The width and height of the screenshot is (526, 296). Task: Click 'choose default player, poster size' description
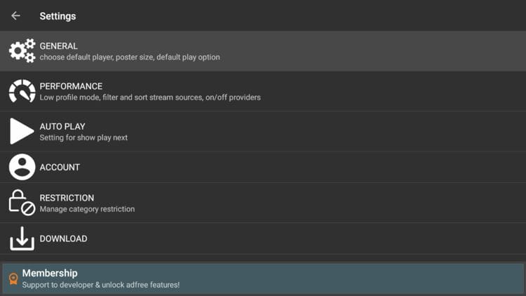130,58
